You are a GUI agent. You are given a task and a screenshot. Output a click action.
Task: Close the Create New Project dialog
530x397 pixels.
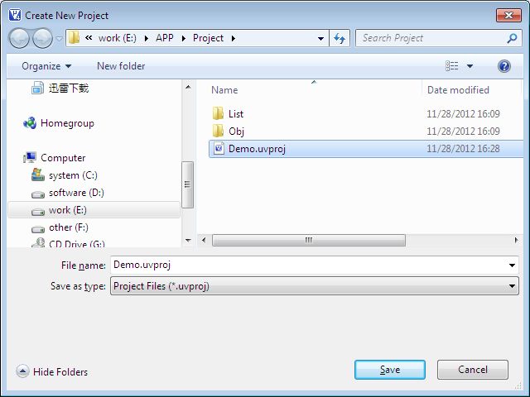coord(508,15)
